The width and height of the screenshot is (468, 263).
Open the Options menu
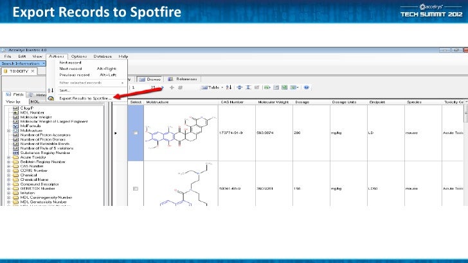tap(79, 56)
